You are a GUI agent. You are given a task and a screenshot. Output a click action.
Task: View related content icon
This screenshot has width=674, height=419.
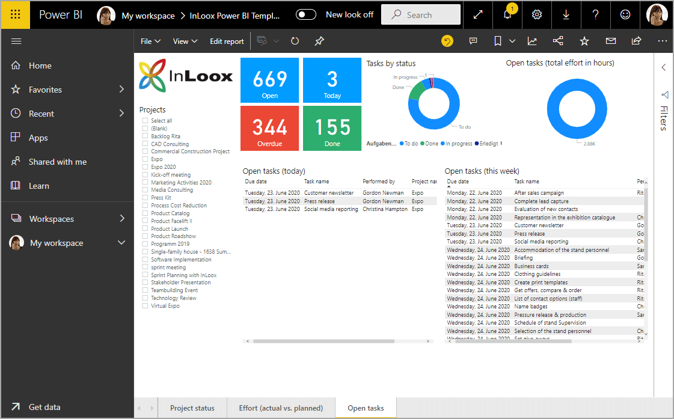point(558,41)
